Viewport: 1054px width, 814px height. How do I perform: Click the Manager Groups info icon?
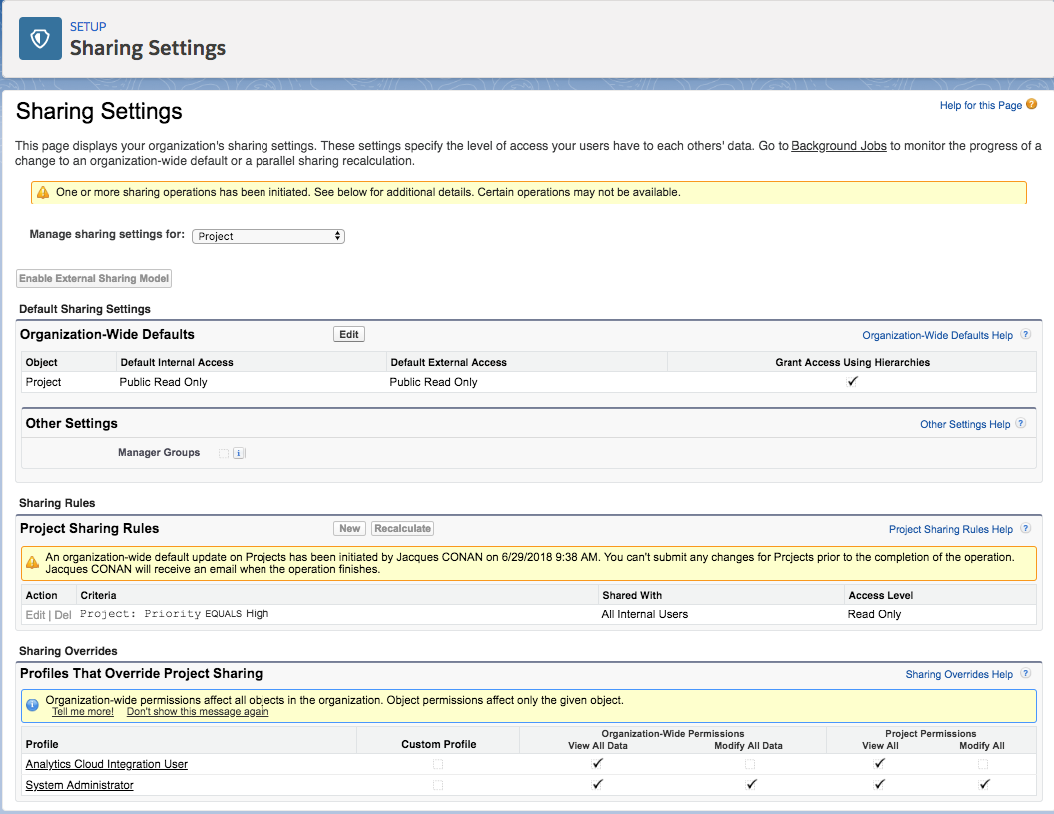(x=239, y=453)
